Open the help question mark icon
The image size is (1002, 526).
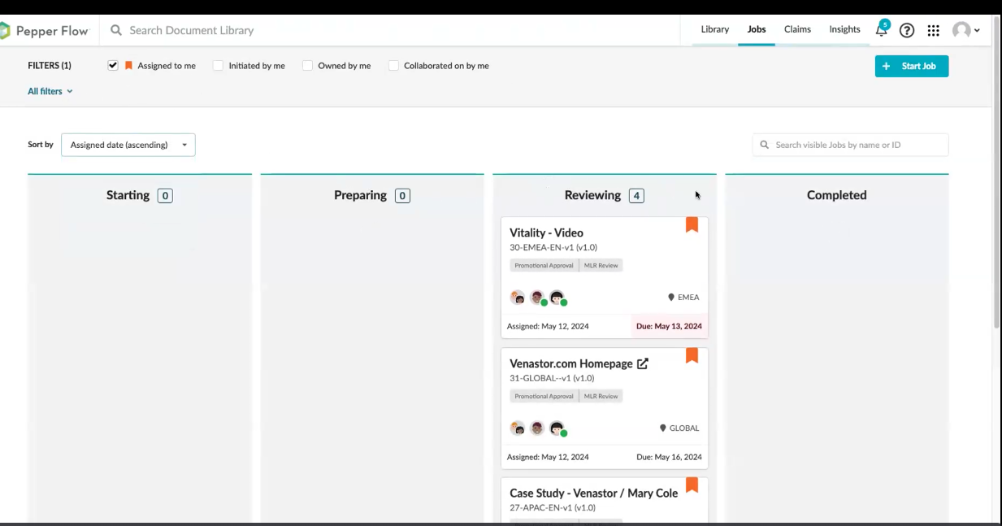[907, 30]
